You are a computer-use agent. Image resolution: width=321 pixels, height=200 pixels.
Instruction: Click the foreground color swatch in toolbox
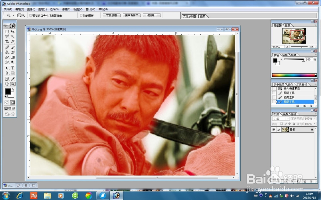point(8,92)
